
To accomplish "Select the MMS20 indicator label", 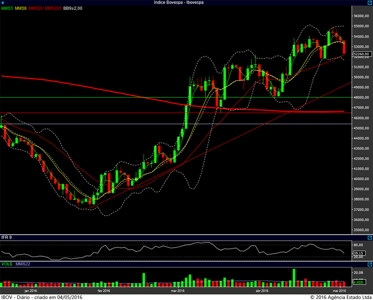I will [x=35, y=8].
